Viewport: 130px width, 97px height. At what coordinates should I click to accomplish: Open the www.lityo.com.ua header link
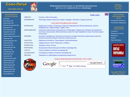tap(15, 9)
